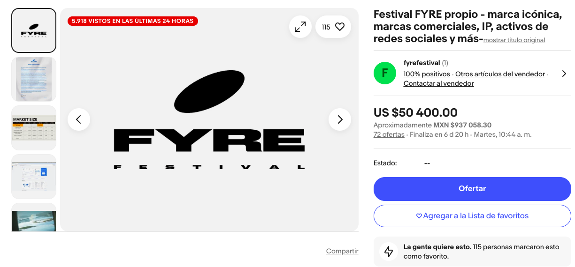Screen dimensions: 575x267
Task: Click the Compartir share link
Action: coord(342,251)
